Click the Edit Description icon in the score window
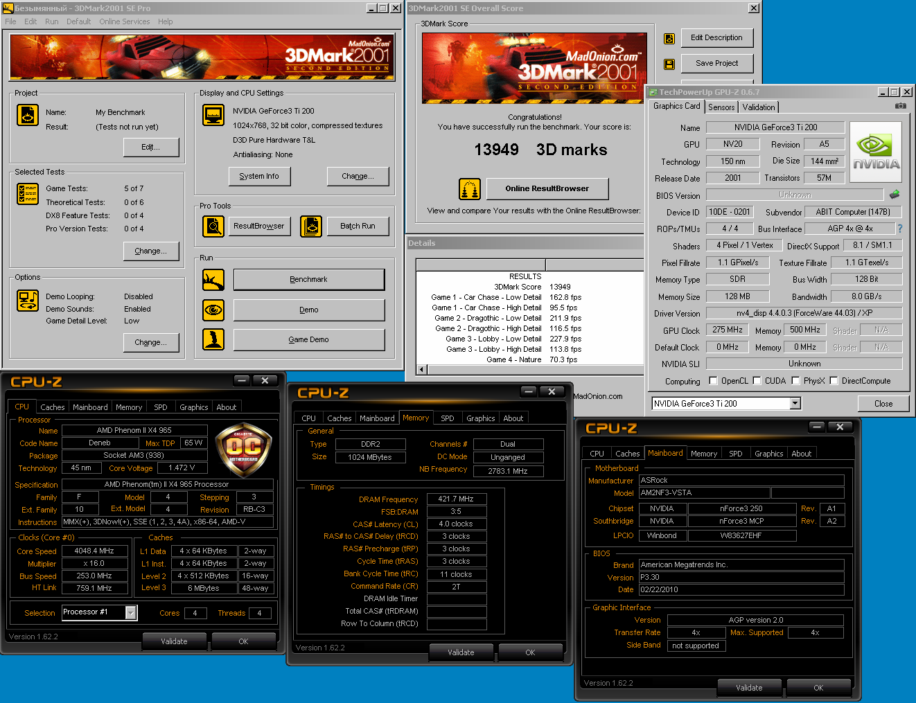Viewport: 916px width, 703px height. point(669,39)
